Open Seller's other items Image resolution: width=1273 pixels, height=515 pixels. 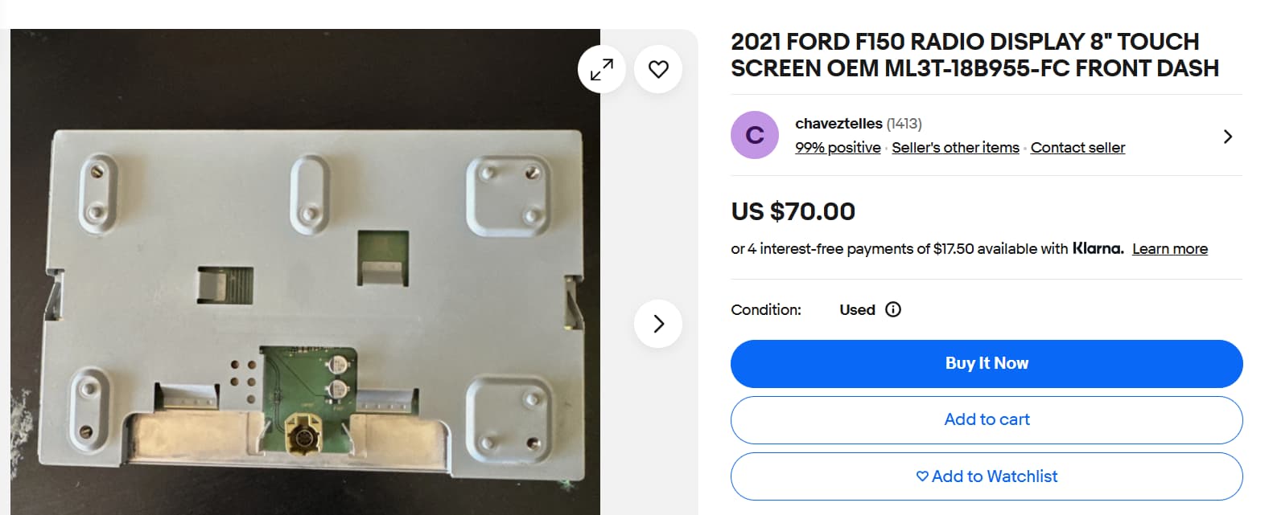click(955, 148)
